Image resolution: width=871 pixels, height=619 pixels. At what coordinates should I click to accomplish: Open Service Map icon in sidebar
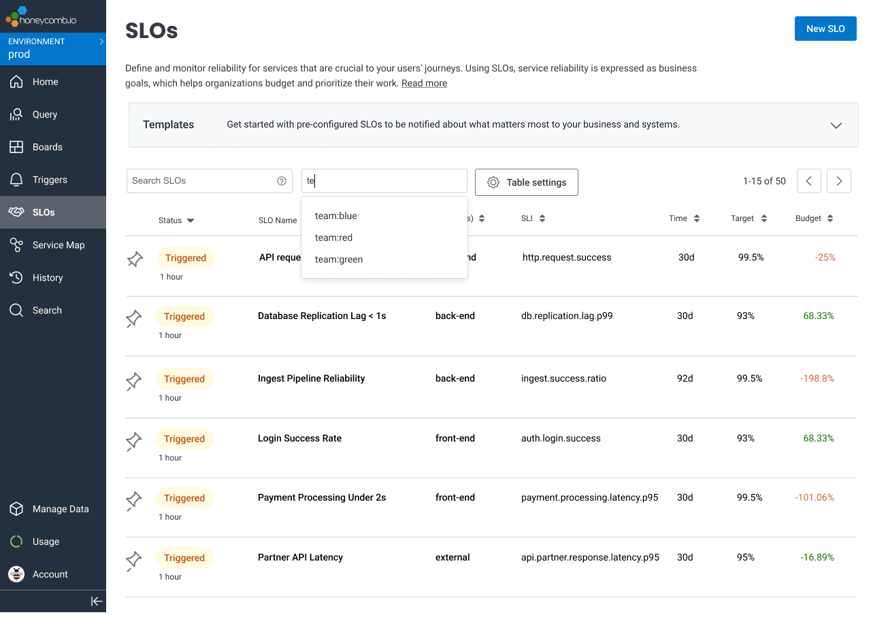coord(16,245)
